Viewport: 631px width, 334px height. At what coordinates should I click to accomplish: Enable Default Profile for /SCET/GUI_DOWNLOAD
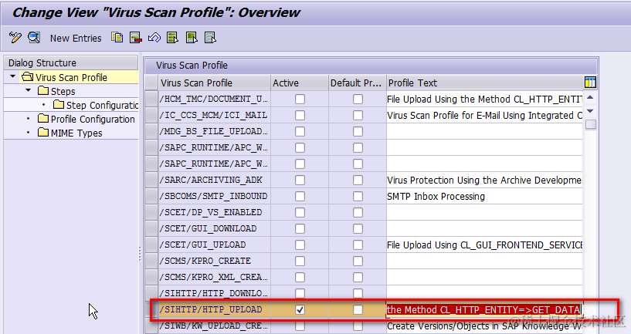358,228
